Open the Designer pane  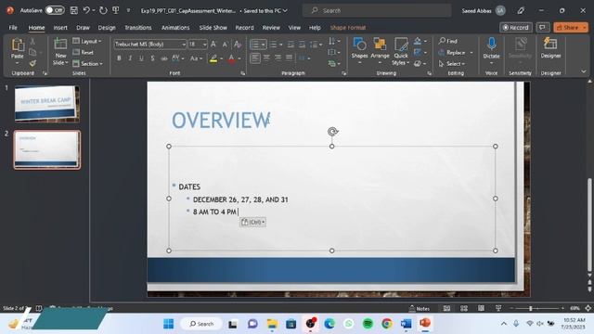[550, 48]
